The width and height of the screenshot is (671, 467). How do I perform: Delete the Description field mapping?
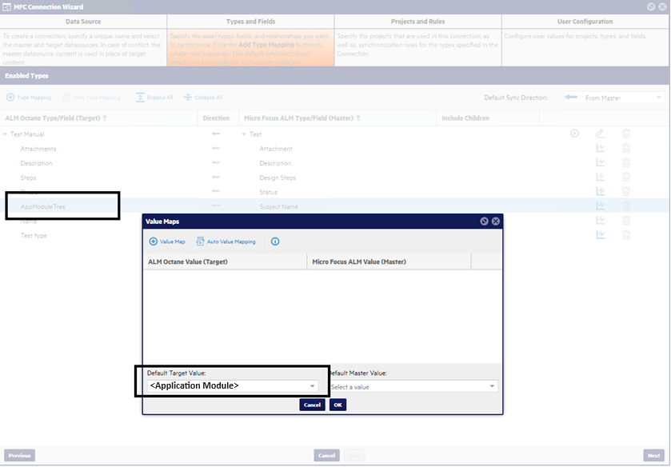(626, 162)
